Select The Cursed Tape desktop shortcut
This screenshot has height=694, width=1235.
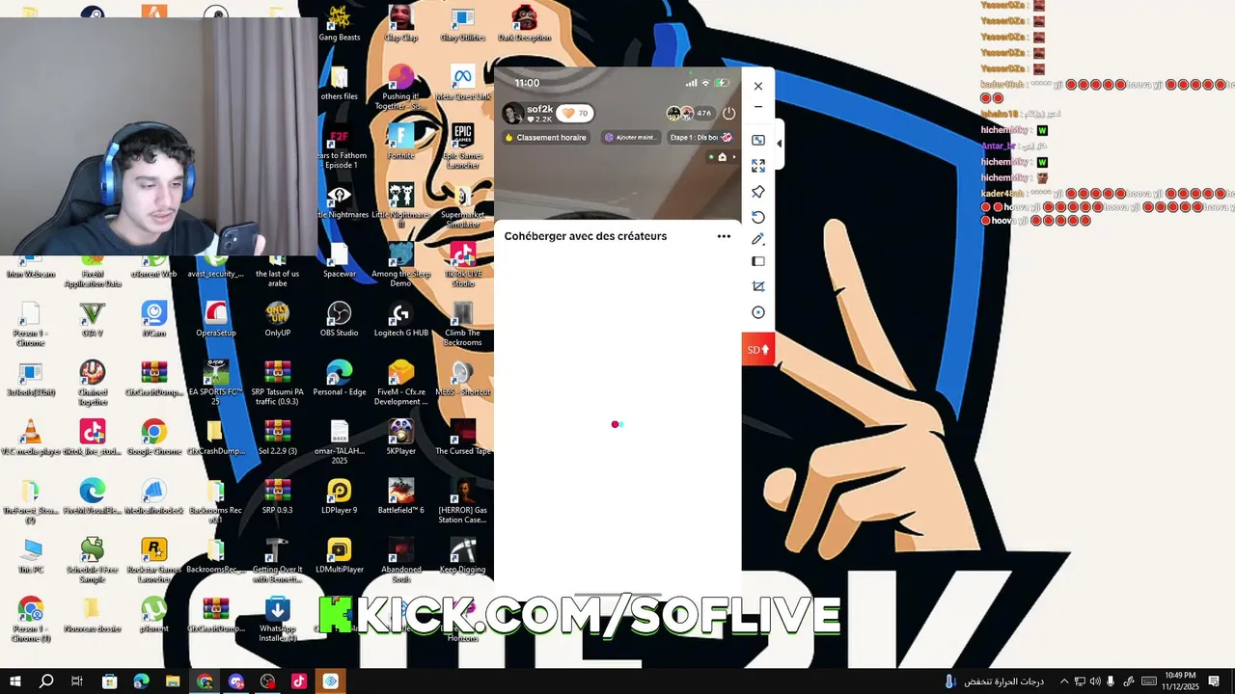click(x=462, y=438)
